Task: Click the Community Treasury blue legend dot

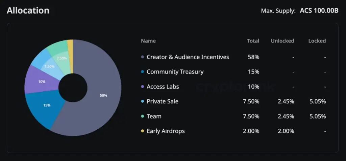Action: [x=143, y=72]
